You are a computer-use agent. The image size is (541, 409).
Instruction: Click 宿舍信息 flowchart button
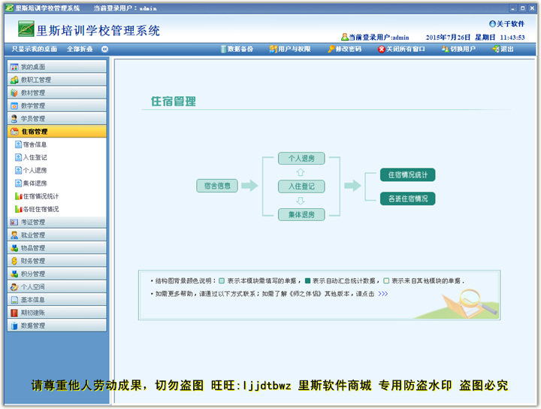pos(217,186)
